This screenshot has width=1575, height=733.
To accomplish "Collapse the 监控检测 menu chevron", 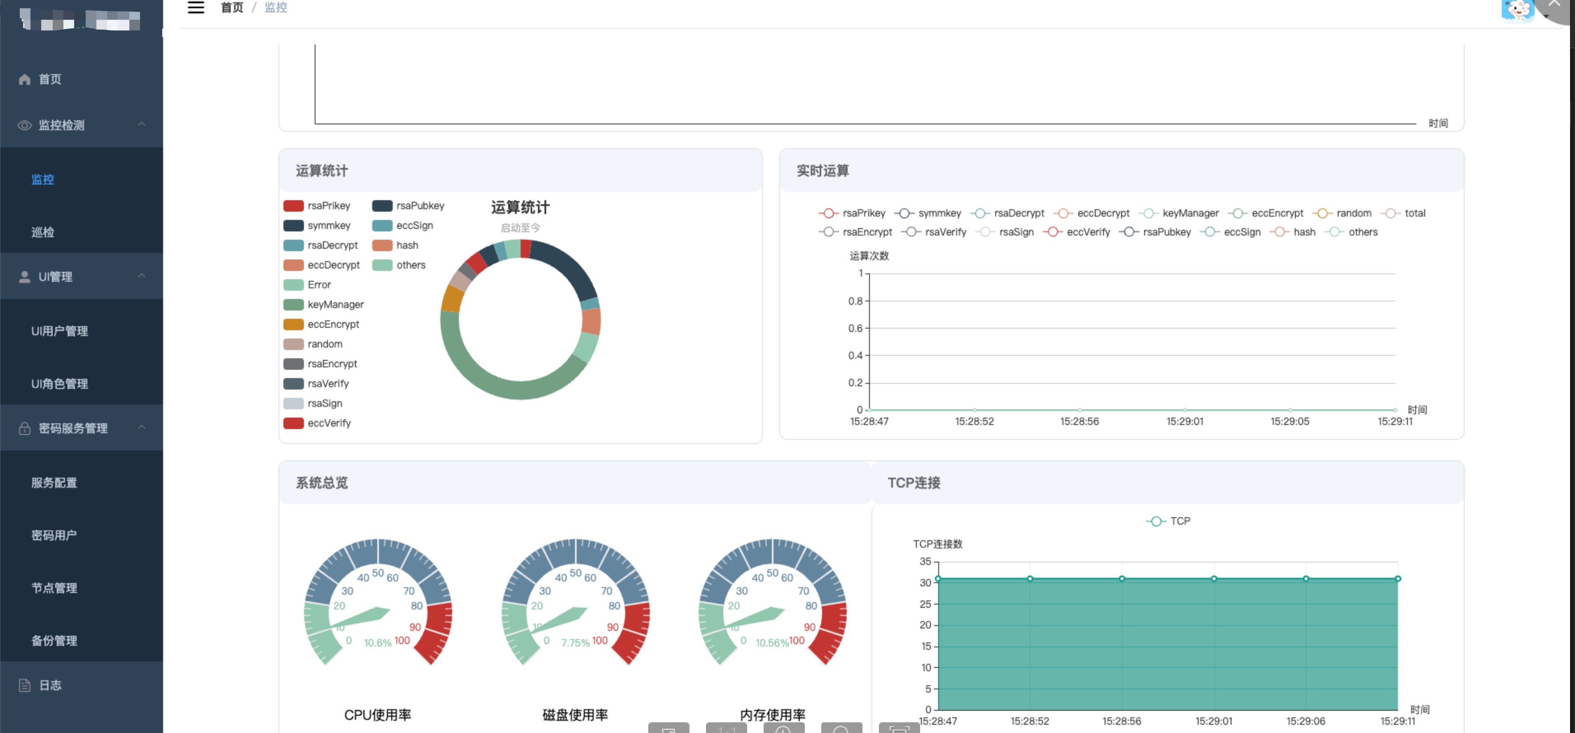I will (x=142, y=124).
